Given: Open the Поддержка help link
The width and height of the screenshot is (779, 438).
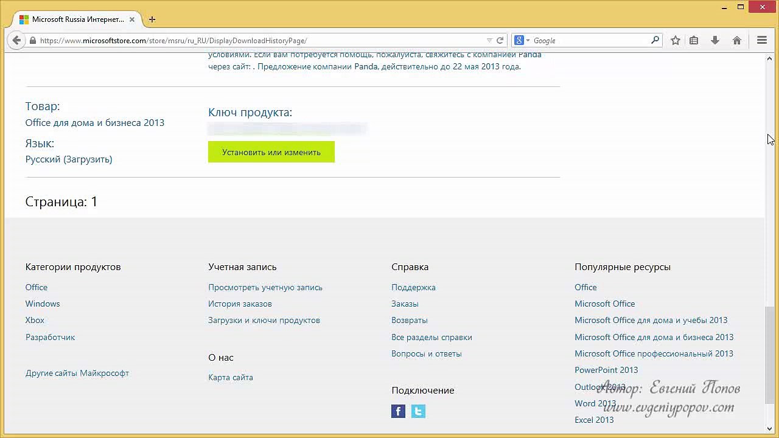Looking at the screenshot, I should click(x=413, y=287).
